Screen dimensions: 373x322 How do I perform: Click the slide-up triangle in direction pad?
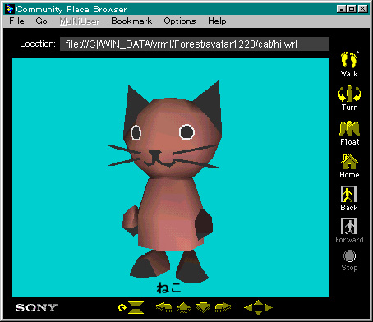coord(258,302)
